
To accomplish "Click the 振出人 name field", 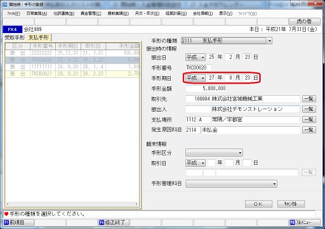I will click(x=256, y=109).
